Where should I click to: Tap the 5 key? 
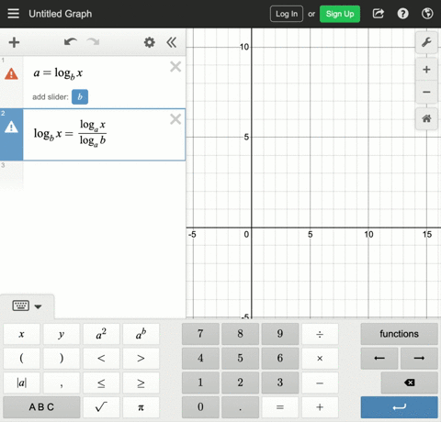coord(240,358)
